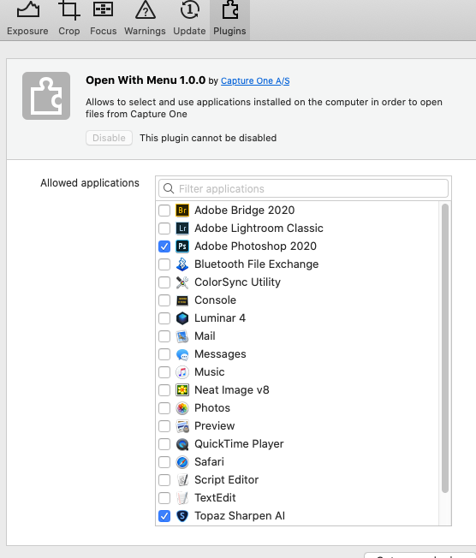
Task: Click the Open With Menu plugin puzzle icon
Action: pos(46,96)
